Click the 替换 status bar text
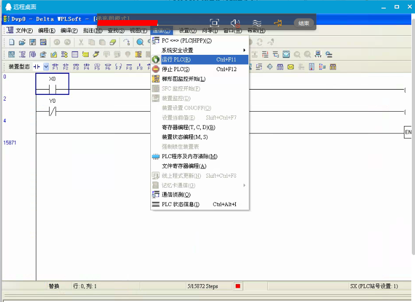 tap(54, 286)
